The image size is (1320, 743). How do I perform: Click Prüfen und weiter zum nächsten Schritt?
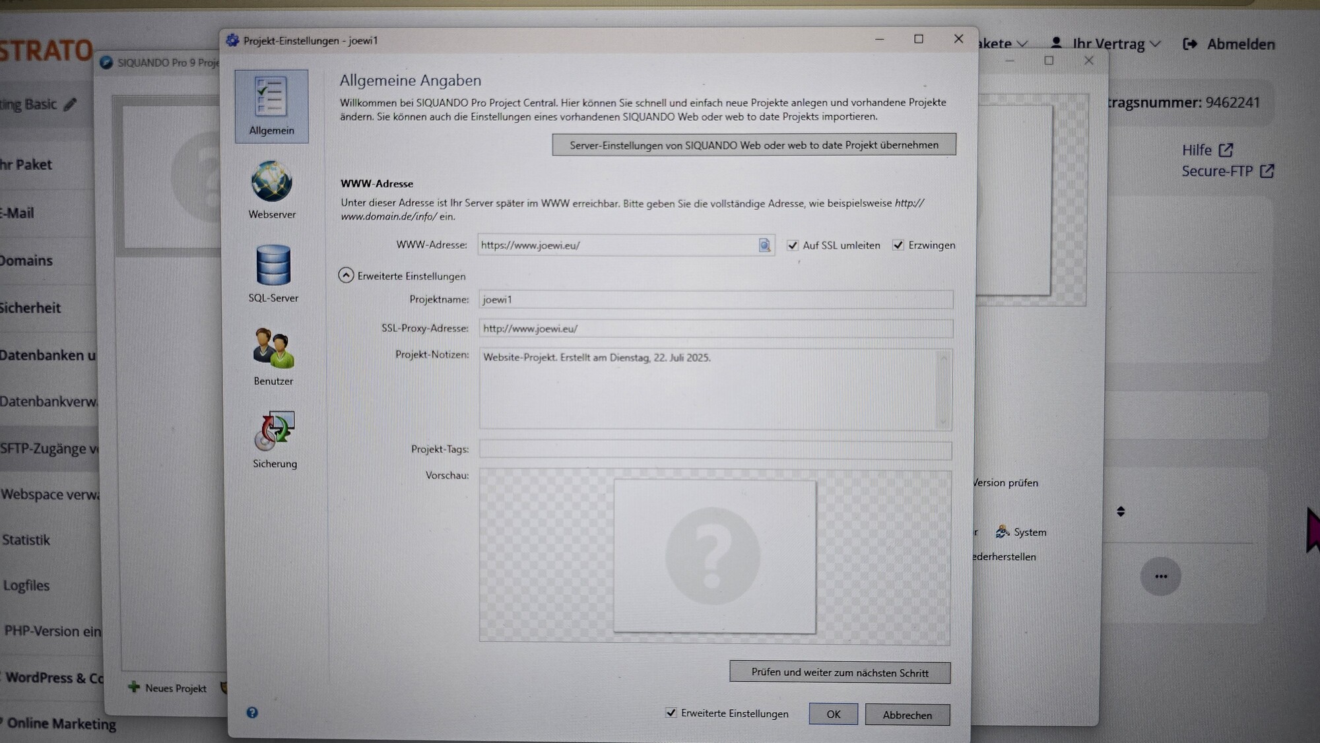[840, 672]
